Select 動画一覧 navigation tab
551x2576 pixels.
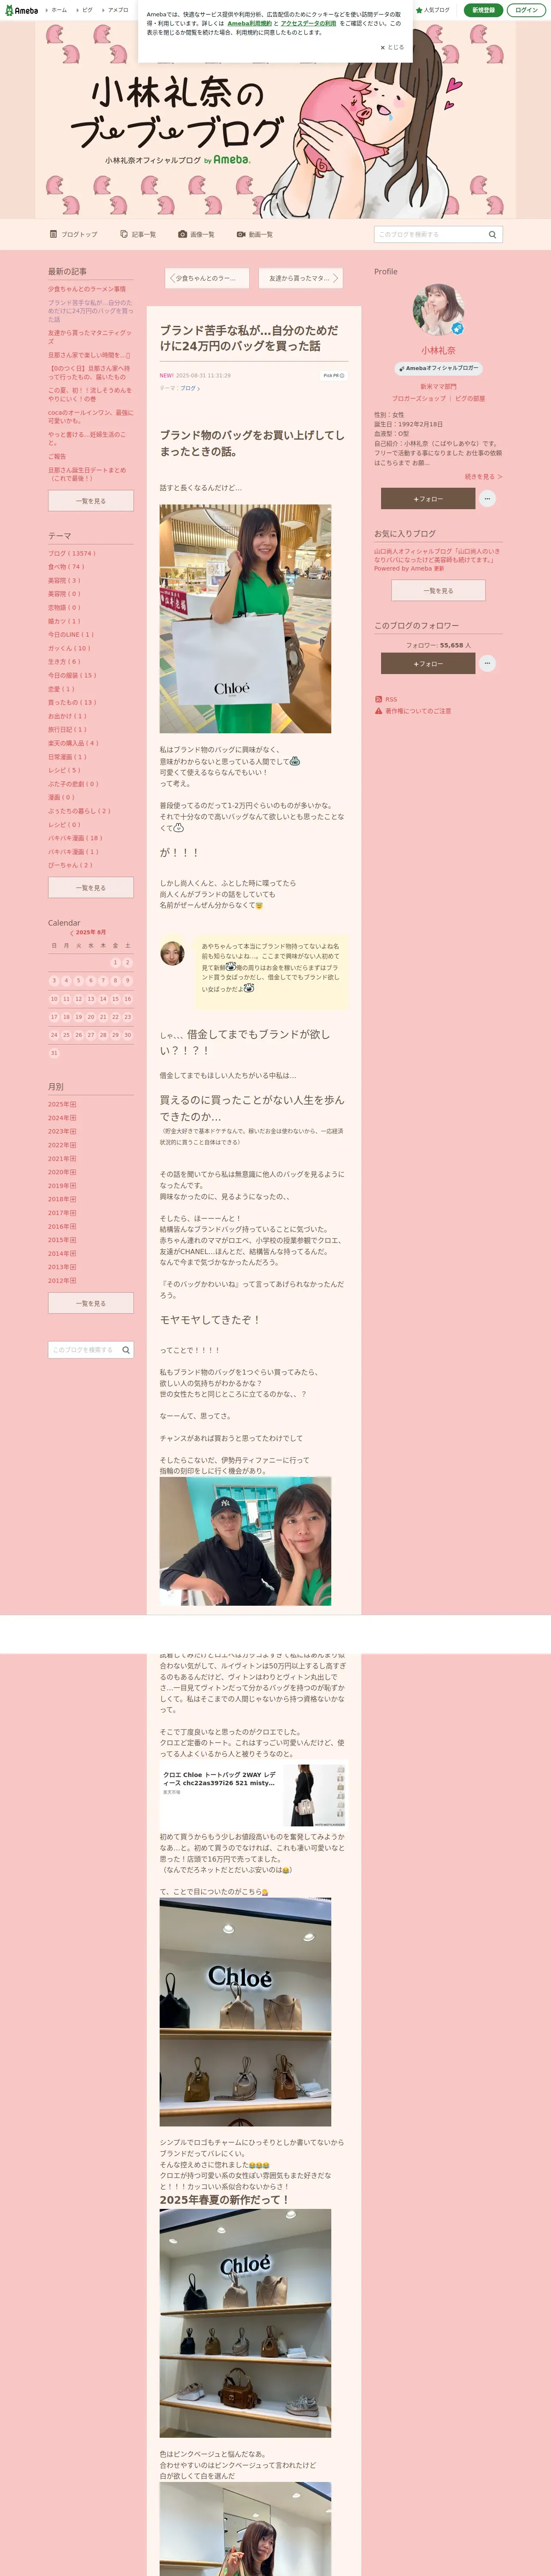(x=255, y=234)
